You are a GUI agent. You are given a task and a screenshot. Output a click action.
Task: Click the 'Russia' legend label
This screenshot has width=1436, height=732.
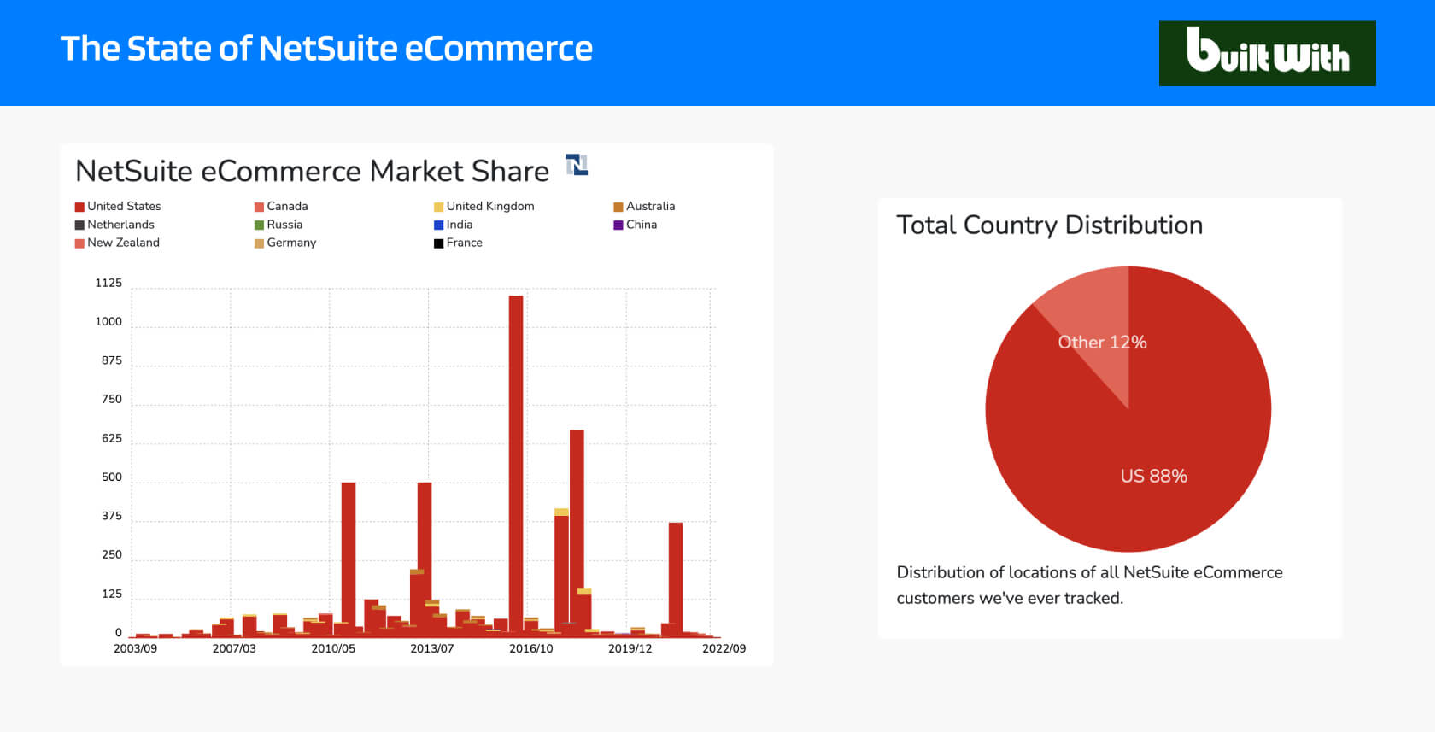click(x=284, y=225)
